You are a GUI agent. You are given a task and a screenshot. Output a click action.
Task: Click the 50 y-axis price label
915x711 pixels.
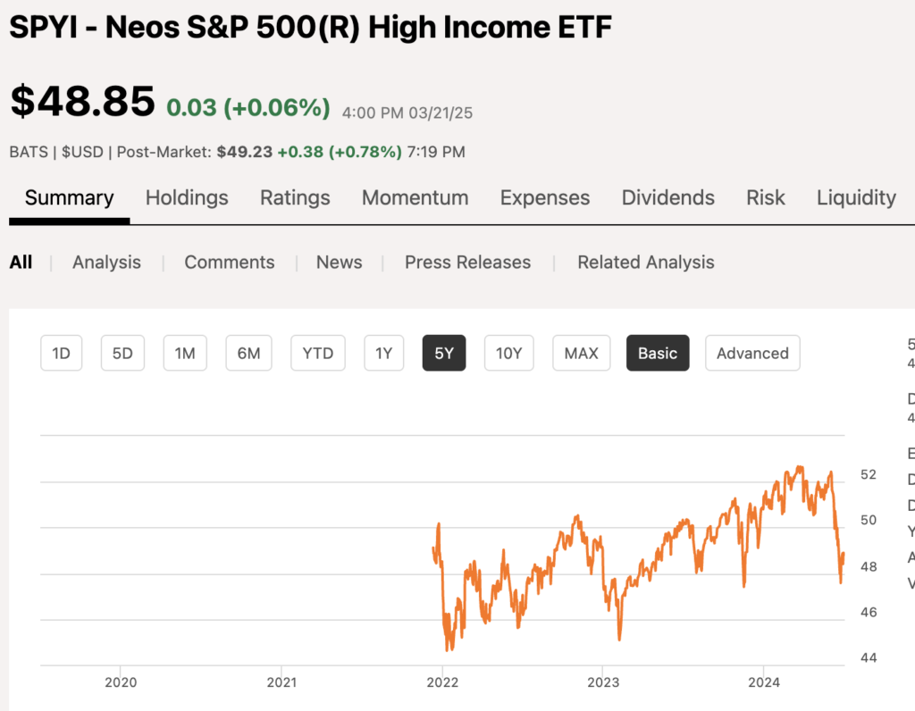point(869,520)
